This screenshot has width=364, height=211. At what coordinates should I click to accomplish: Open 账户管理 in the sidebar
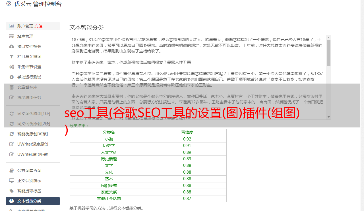pyautogui.click(x=25, y=26)
